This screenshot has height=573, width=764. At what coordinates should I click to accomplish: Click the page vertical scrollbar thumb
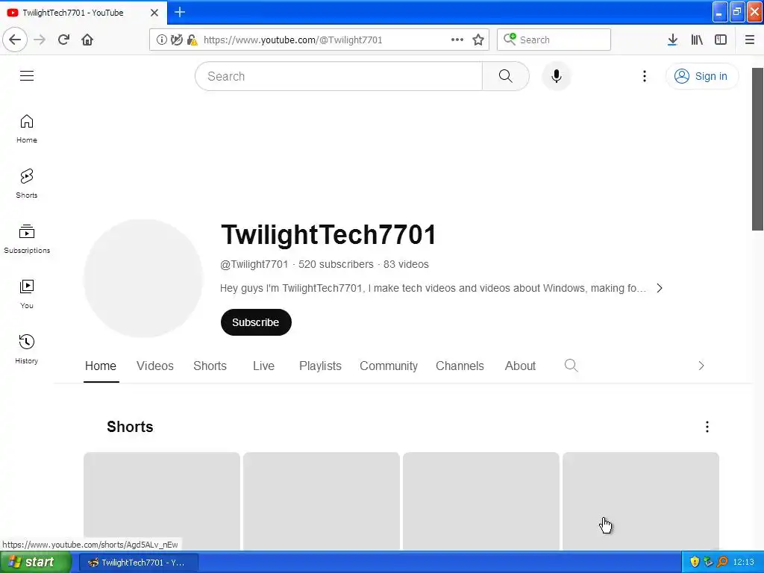[x=757, y=149]
